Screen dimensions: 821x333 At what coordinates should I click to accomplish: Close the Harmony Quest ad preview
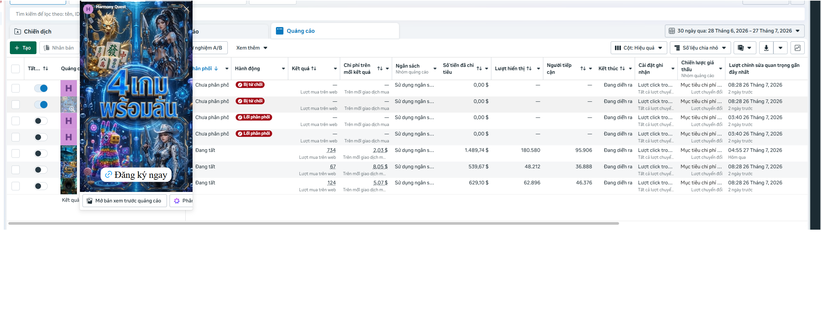(x=186, y=9)
